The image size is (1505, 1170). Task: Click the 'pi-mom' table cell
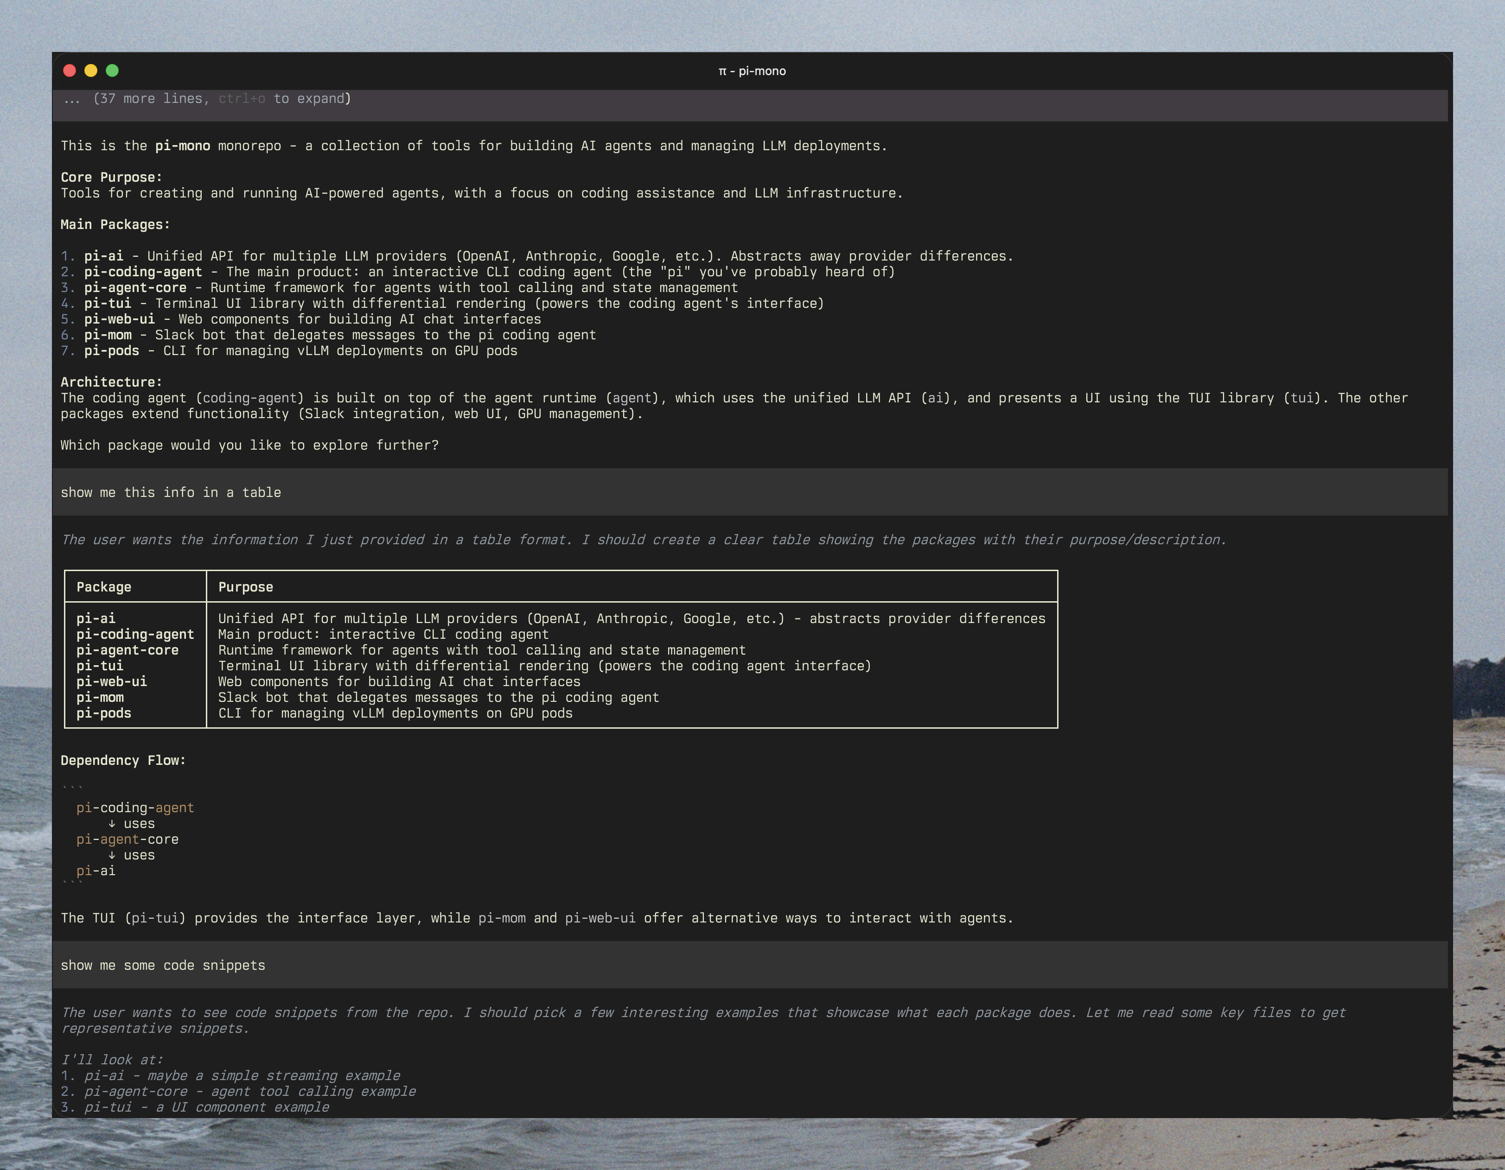[x=100, y=698]
